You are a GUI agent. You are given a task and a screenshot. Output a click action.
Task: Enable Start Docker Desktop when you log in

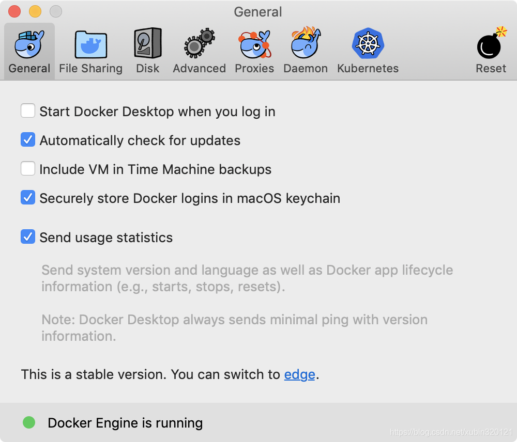[28, 110]
